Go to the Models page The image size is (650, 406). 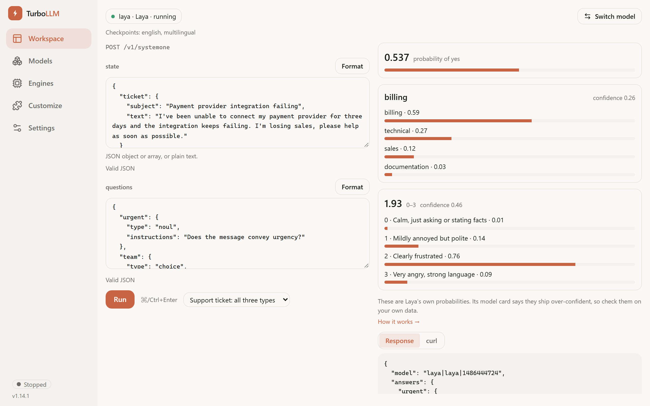(48, 61)
